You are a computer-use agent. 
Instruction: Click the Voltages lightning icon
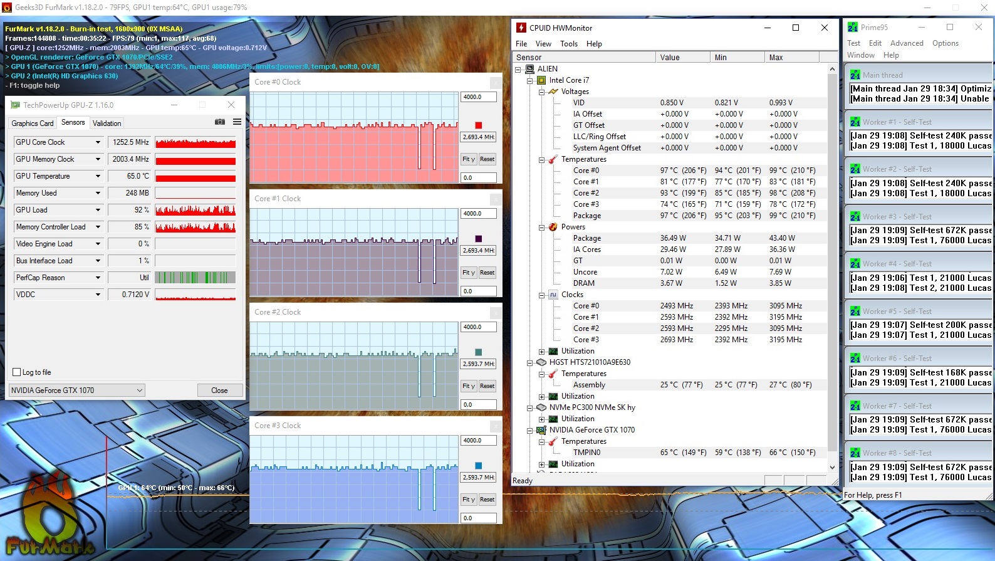[x=553, y=92]
